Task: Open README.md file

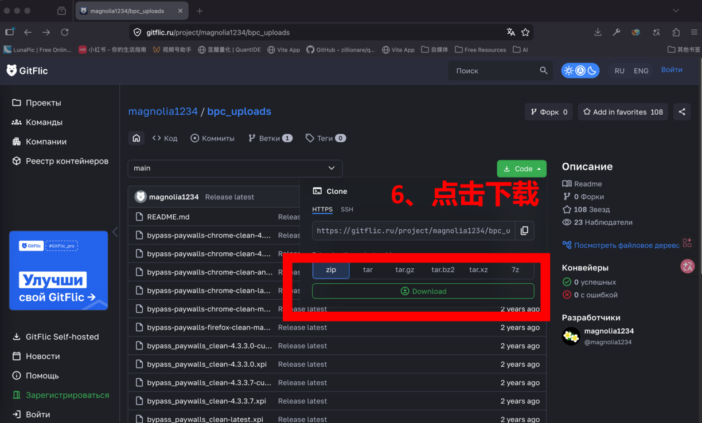Action: pyautogui.click(x=168, y=217)
